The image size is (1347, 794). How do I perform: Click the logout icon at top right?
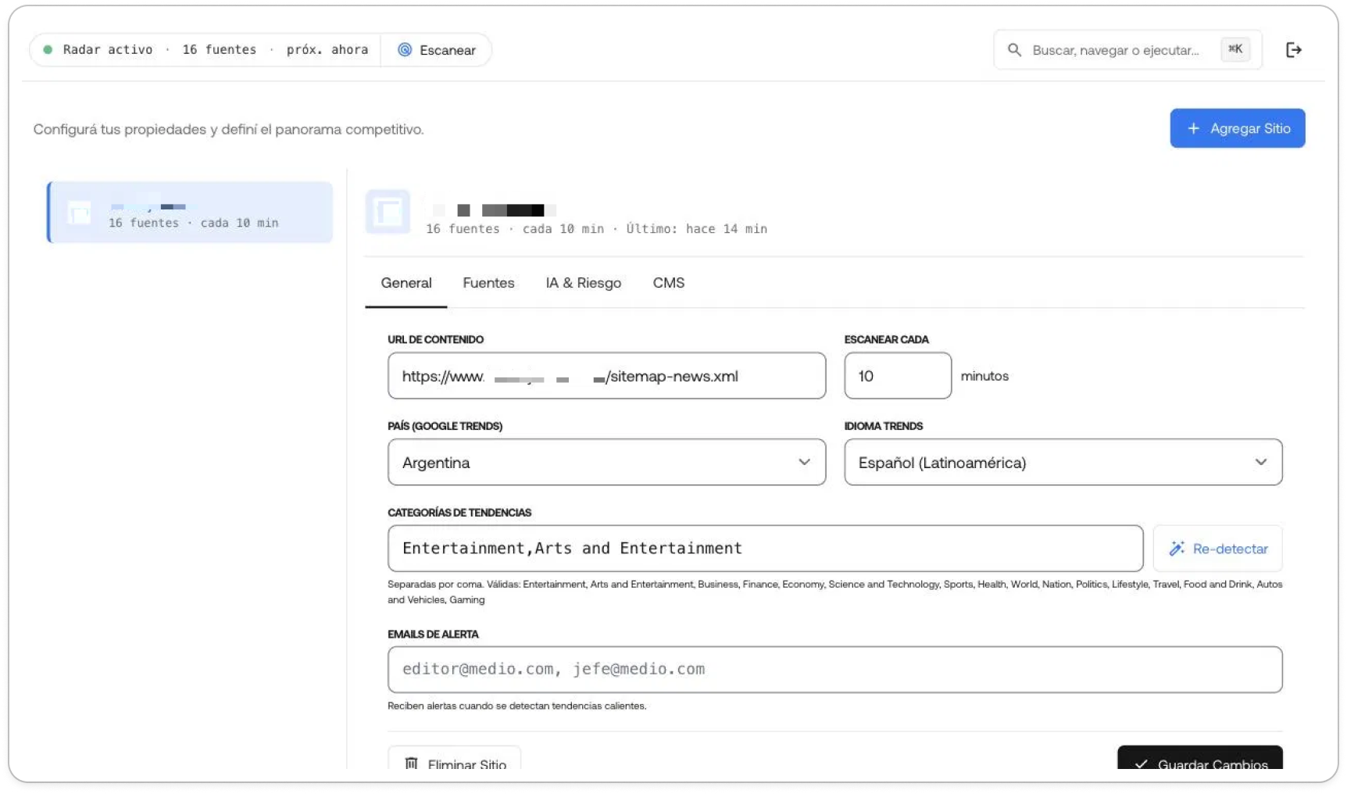[1293, 50]
